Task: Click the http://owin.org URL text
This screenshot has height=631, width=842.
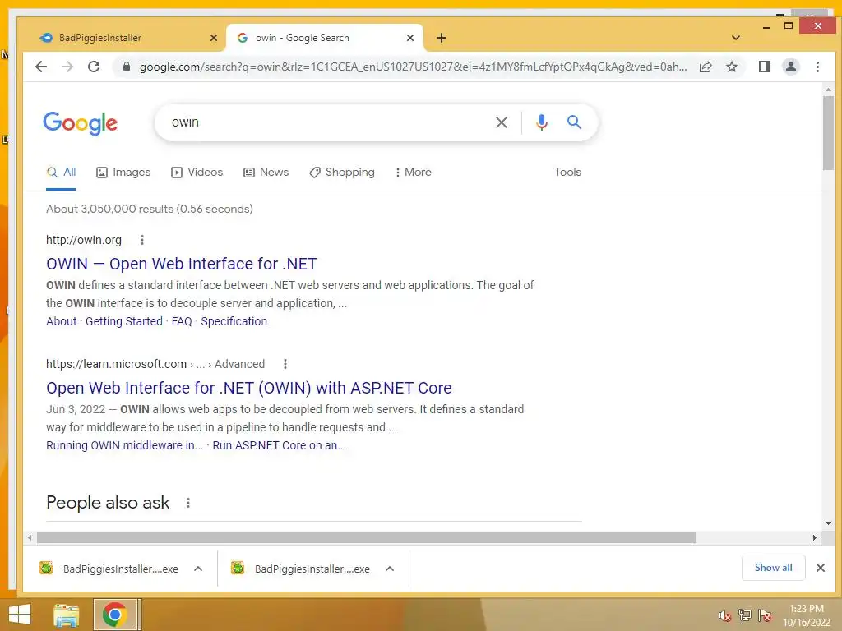Action: 84,240
